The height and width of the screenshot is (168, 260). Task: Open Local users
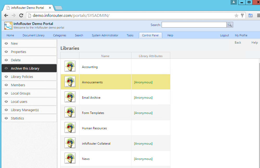pyautogui.click(x=29, y=102)
